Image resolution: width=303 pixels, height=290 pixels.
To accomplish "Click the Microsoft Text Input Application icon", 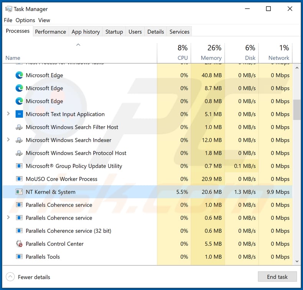I will point(19,114).
